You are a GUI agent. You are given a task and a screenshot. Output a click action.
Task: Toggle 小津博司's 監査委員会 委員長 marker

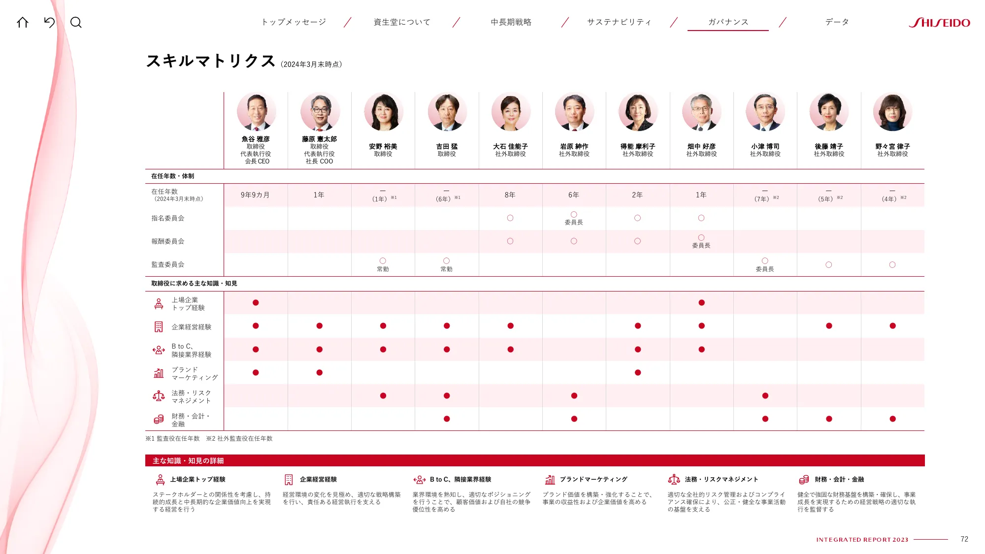(x=764, y=261)
